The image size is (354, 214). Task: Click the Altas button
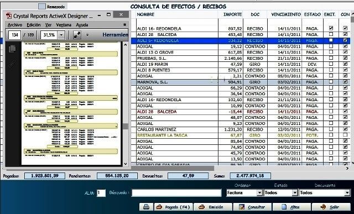pos(291,207)
